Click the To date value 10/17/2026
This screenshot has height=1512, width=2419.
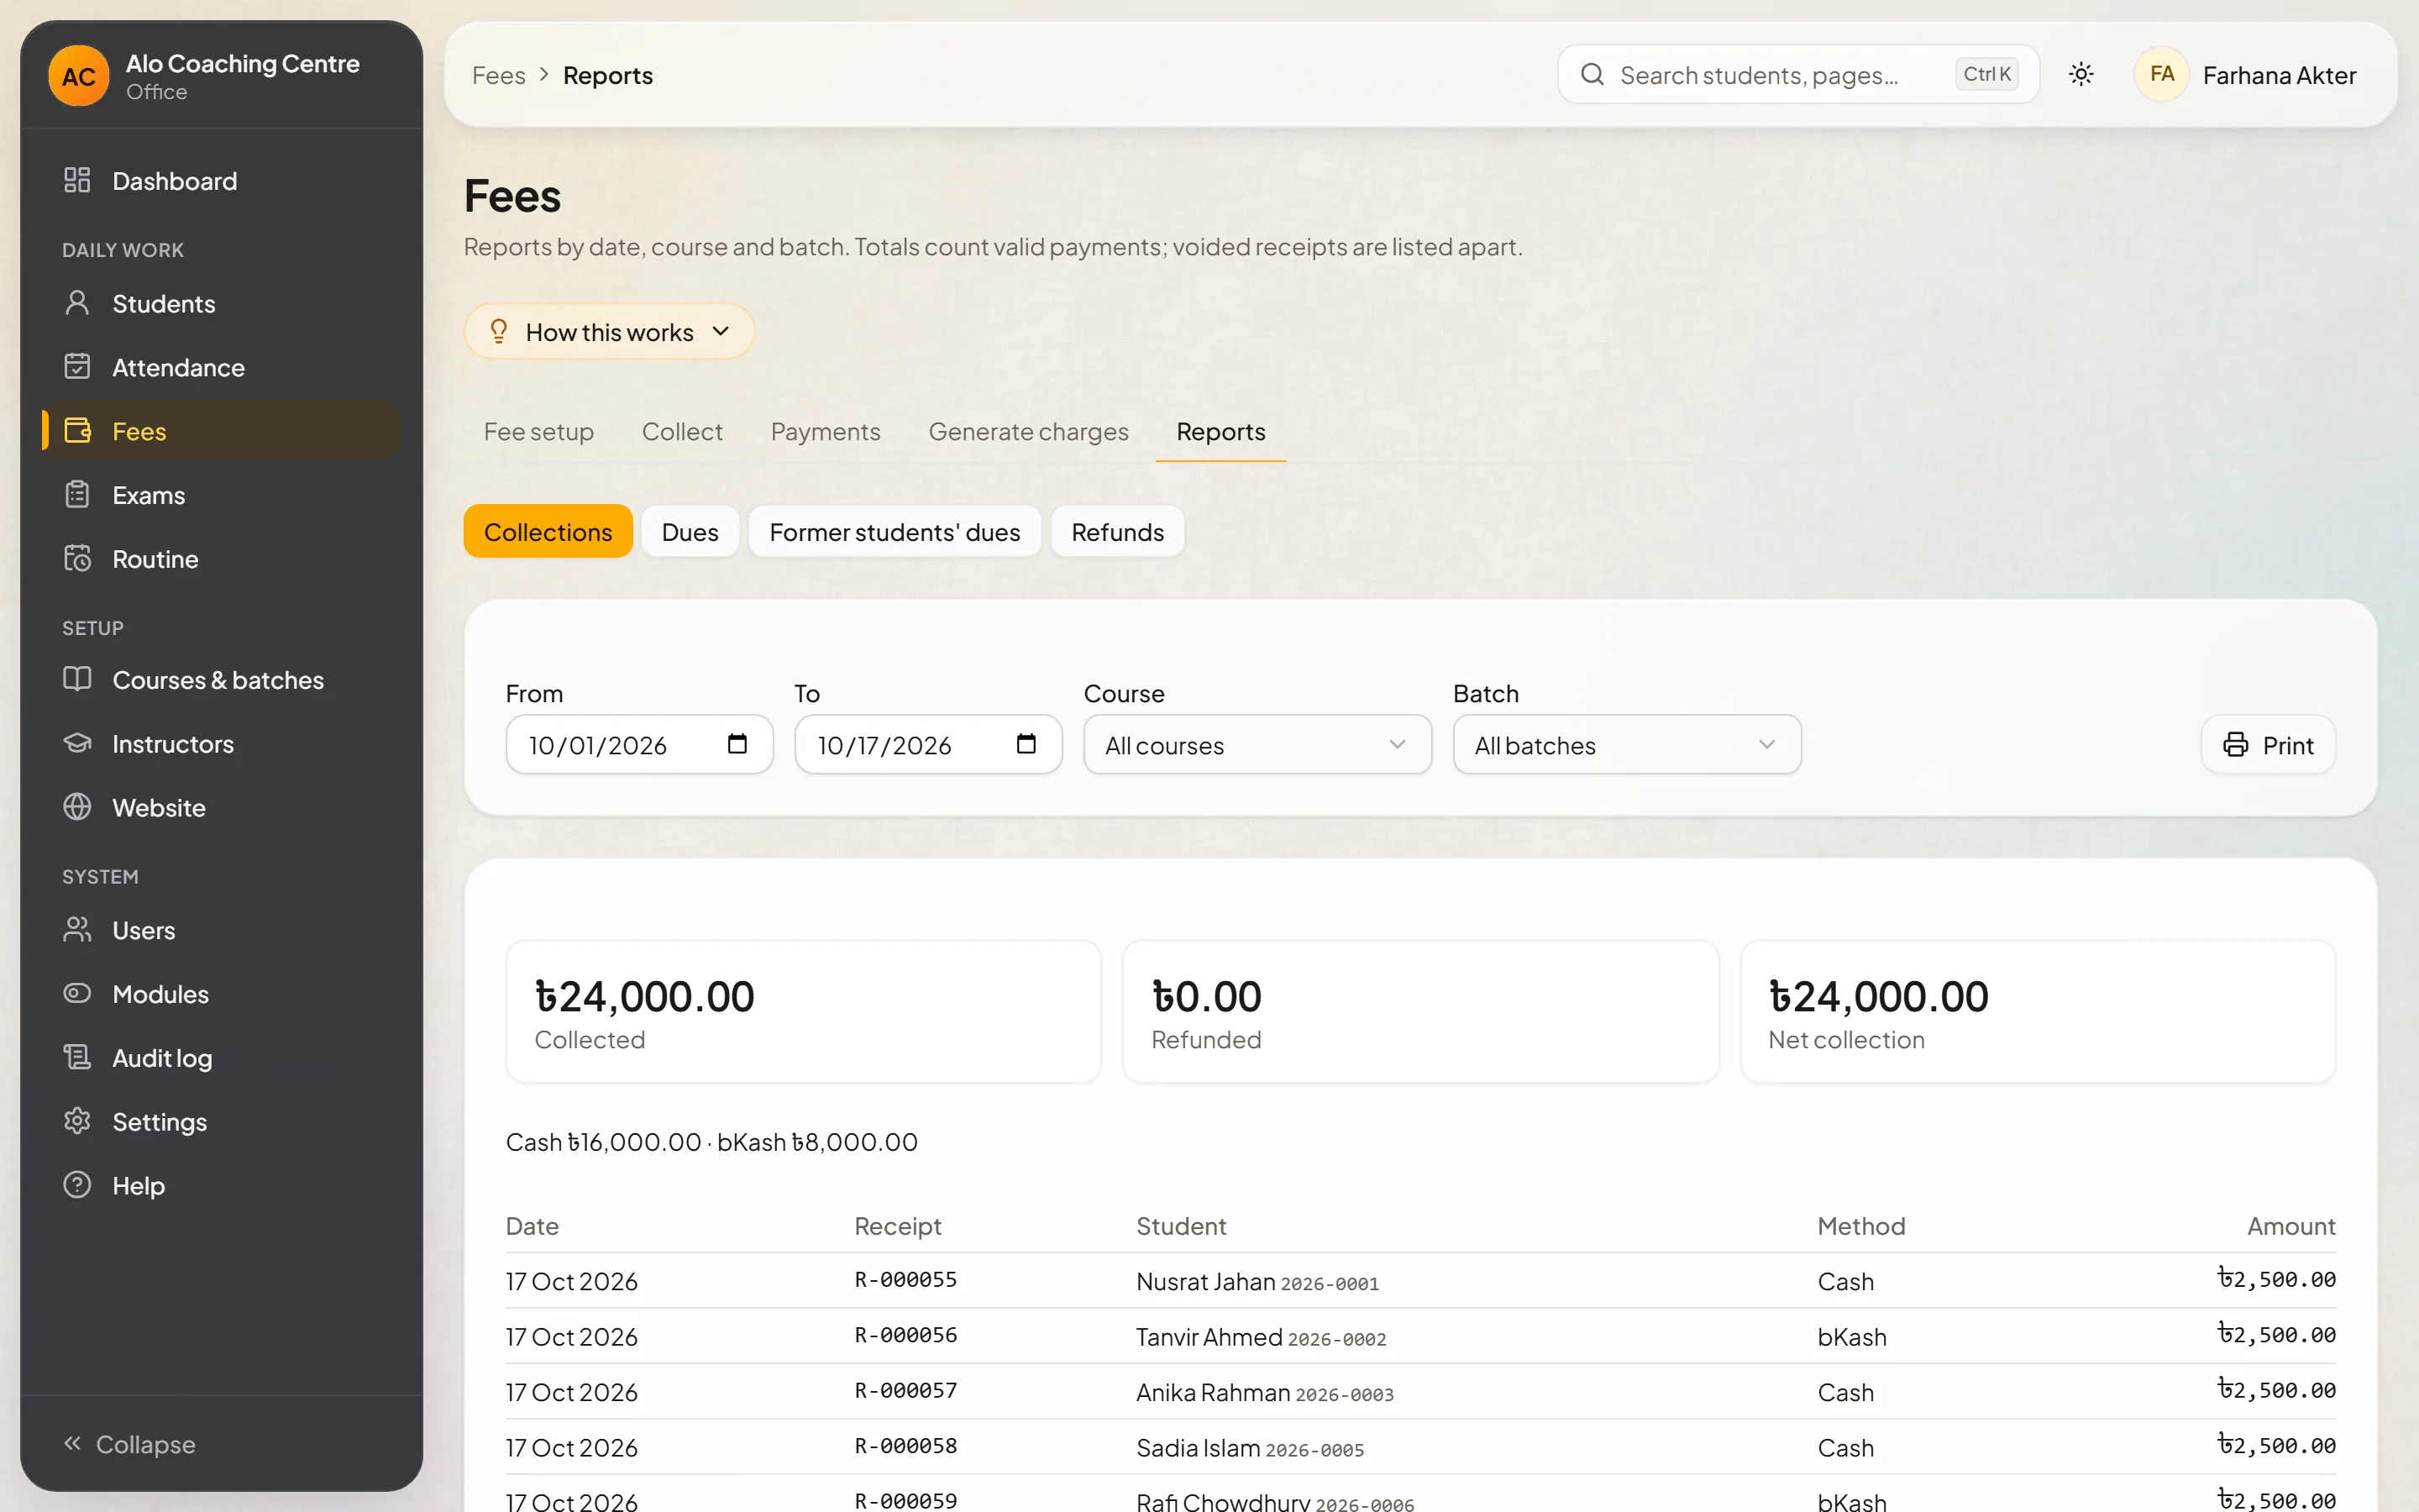pos(884,745)
